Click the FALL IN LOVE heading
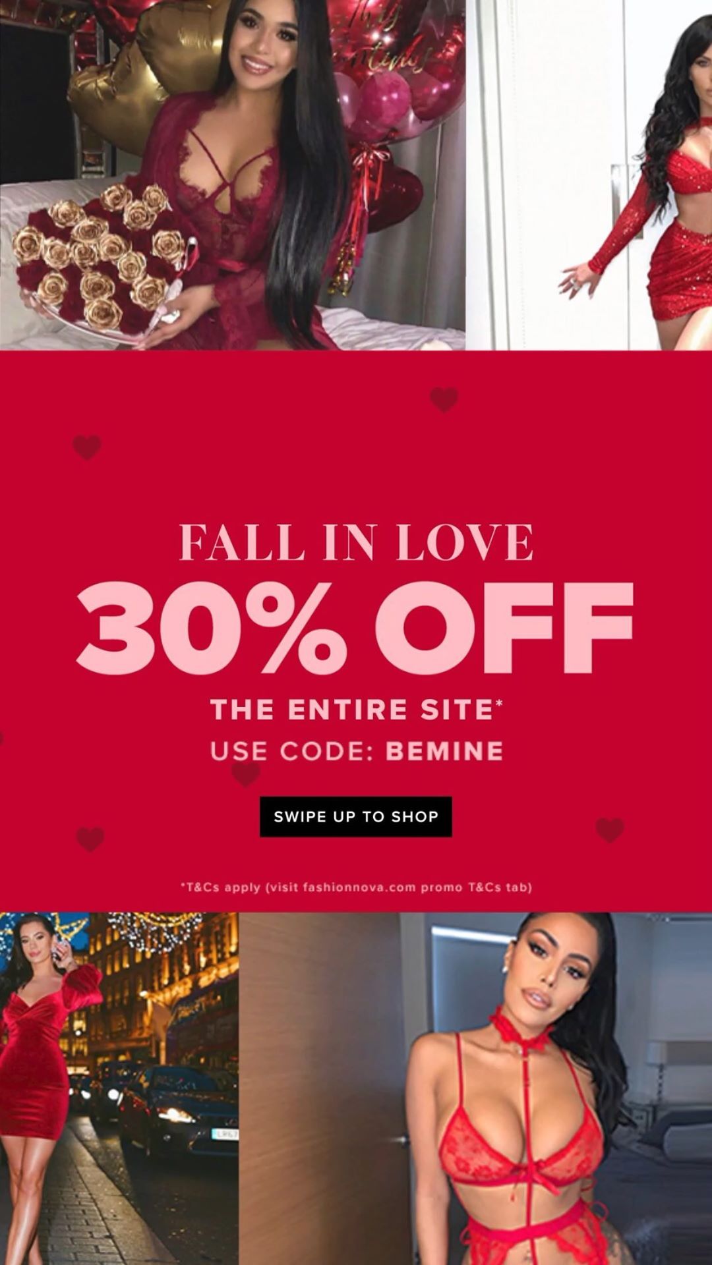Viewport: 712px width, 1265px height. coord(356,542)
